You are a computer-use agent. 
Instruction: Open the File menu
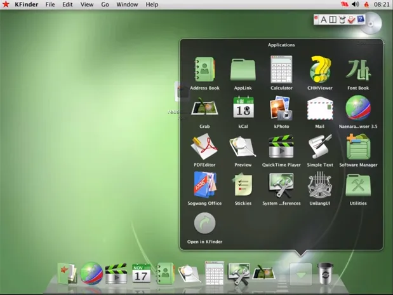[x=50, y=4]
